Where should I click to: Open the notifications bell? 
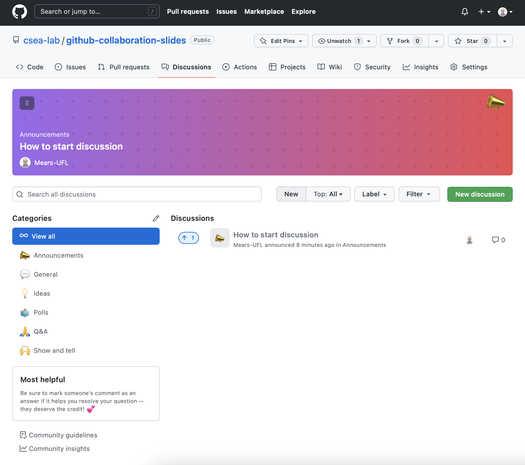465,12
